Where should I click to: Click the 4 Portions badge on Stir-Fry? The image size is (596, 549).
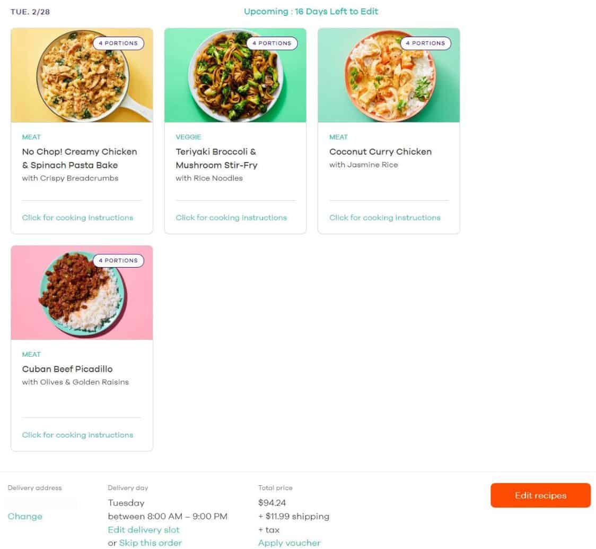coord(272,43)
